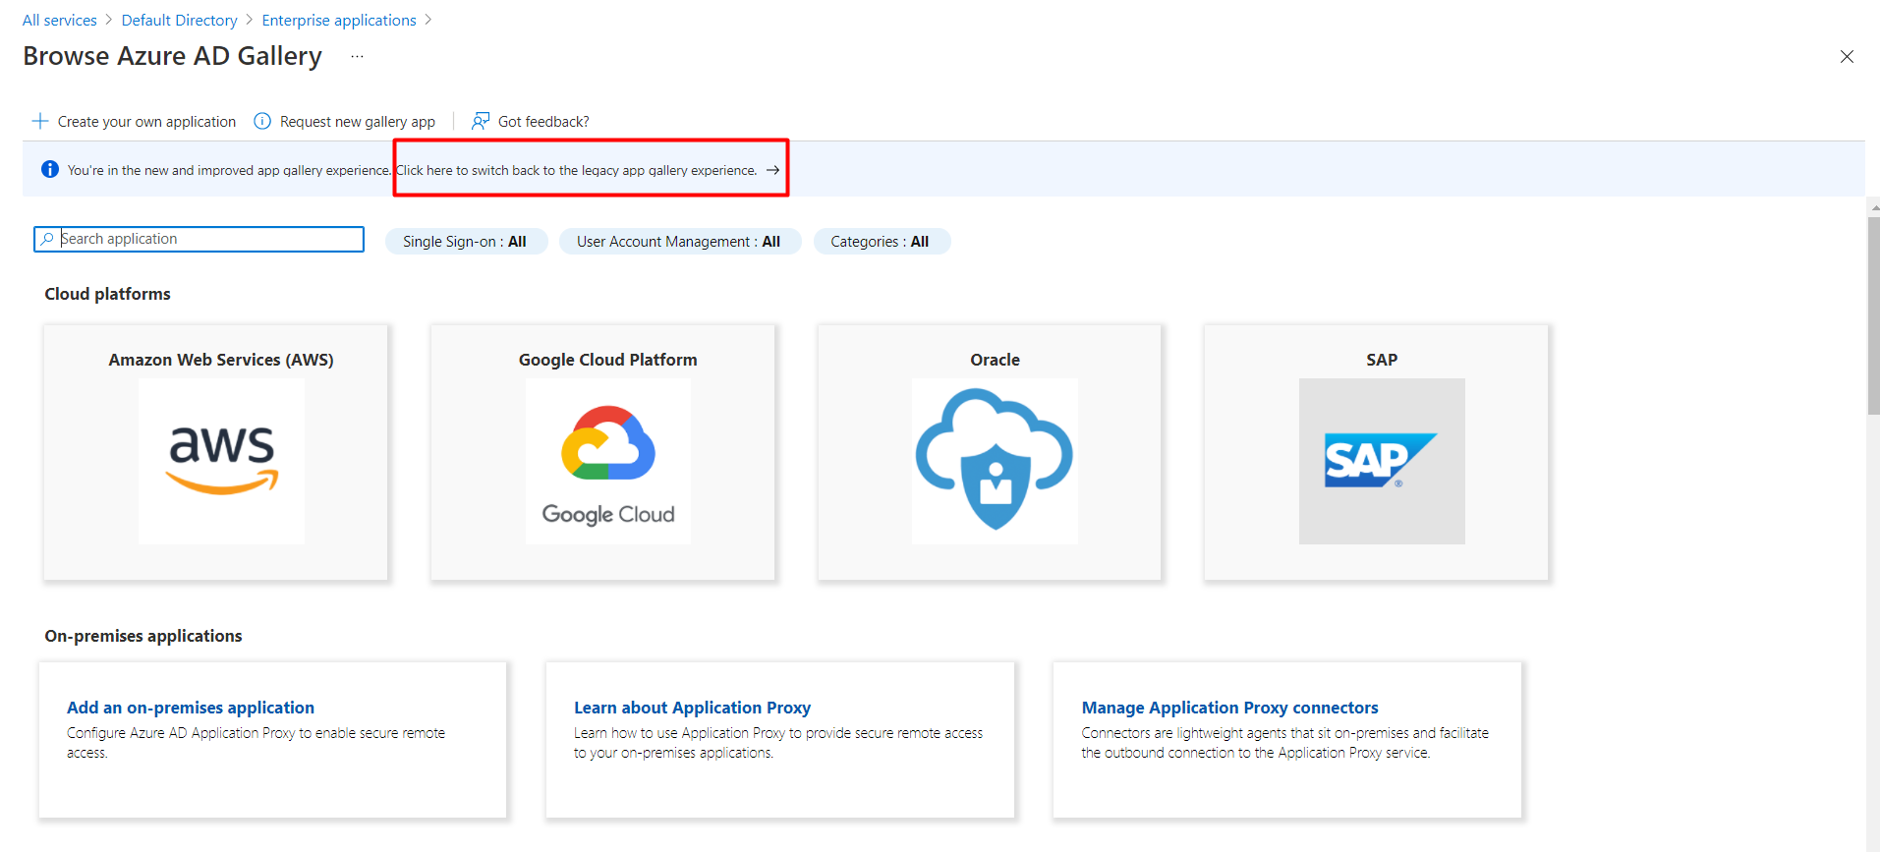This screenshot has width=1880, height=852.
Task: Click Got feedback?
Action: (x=543, y=122)
